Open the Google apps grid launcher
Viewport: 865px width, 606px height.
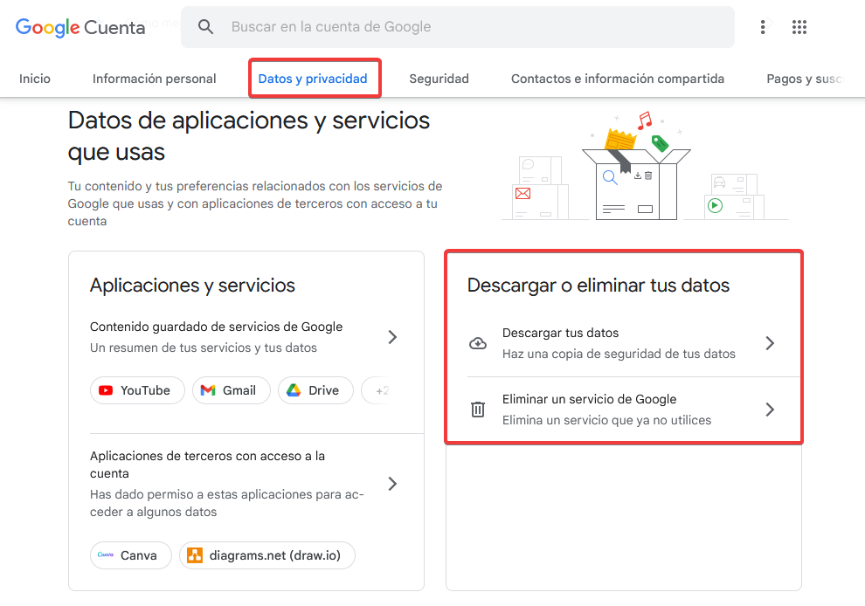(x=799, y=27)
